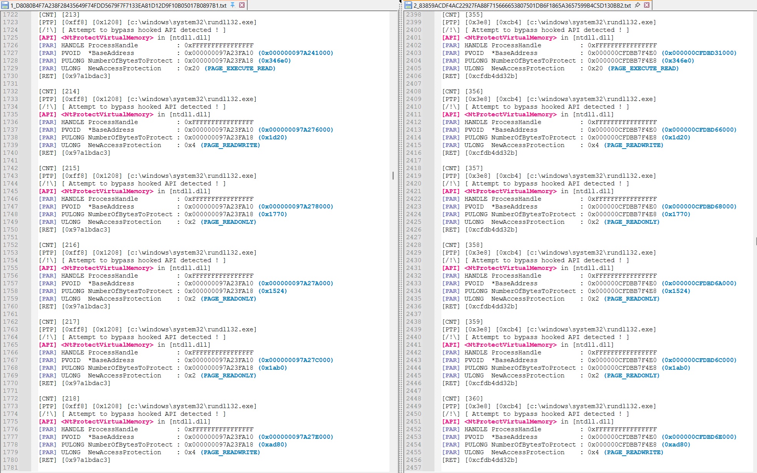757x473 pixels.
Task: Click address value (0x000000CFDBD6A000)
Action: coord(699,283)
